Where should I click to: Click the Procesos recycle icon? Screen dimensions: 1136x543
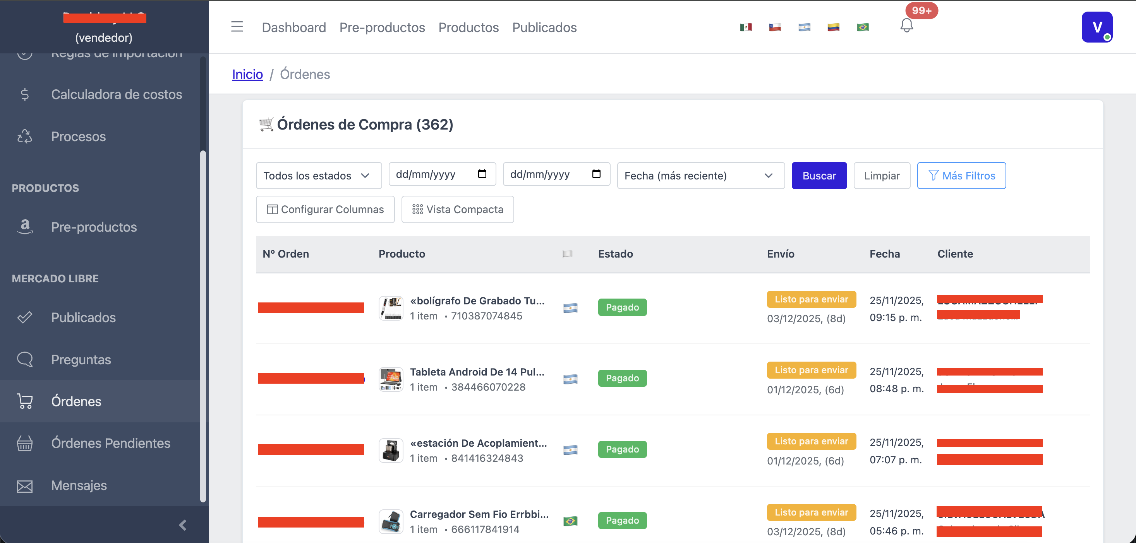click(x=25, y=137)
